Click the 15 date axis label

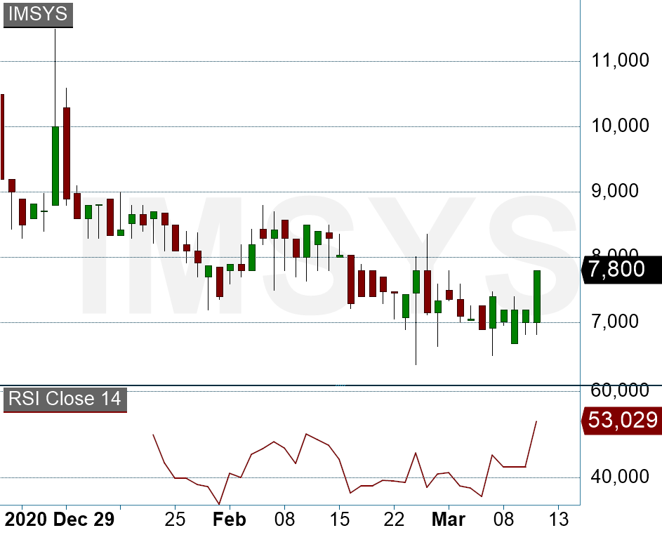(340, 520)
